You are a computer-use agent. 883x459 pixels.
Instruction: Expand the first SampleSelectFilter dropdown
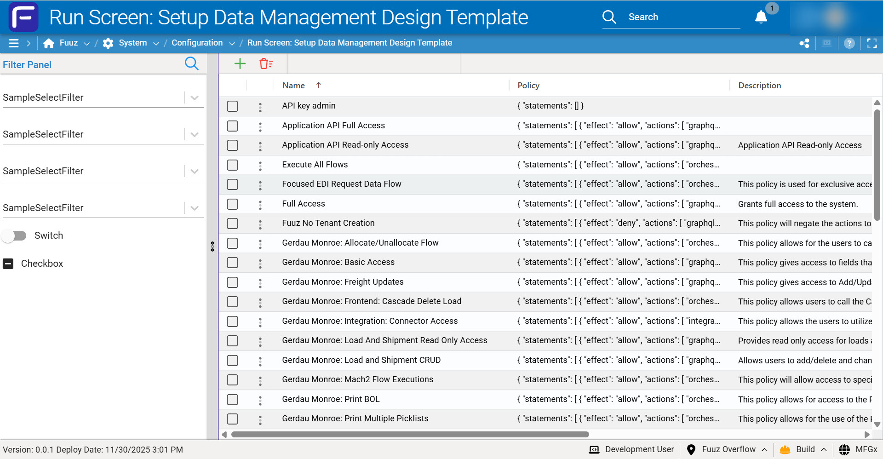[x=195, y=98]
